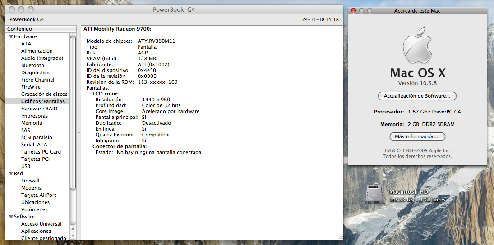Click the 113-xxxxx-169 ROM revision
Screen dimensions: 494x245
tap(157, 82)
